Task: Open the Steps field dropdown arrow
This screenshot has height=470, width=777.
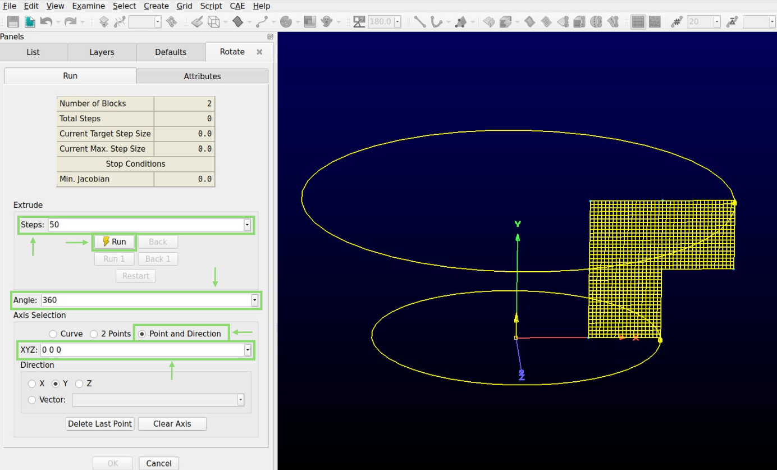Action: tap(247, 225)
